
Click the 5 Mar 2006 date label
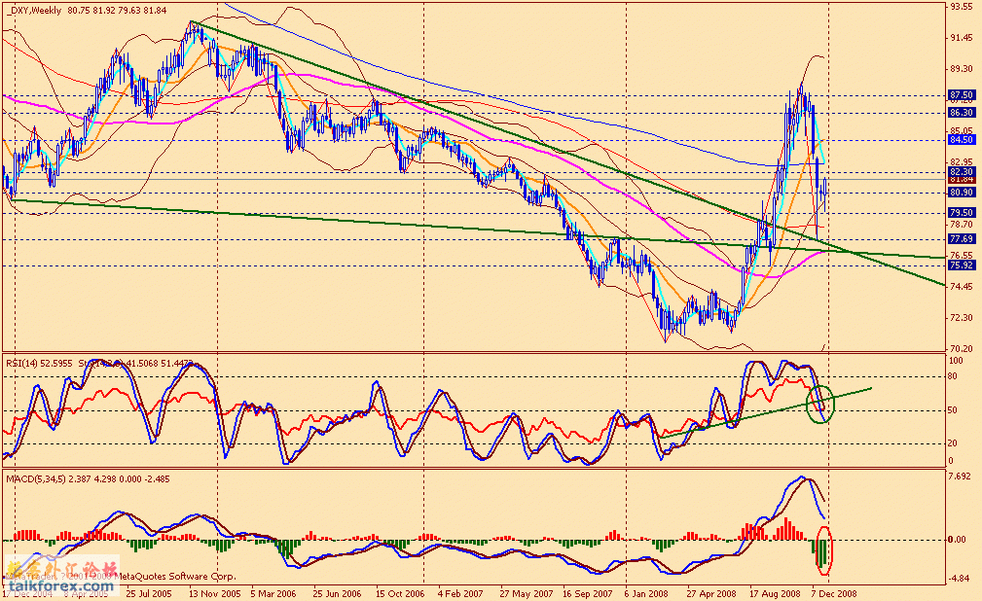tap(273, 593)
